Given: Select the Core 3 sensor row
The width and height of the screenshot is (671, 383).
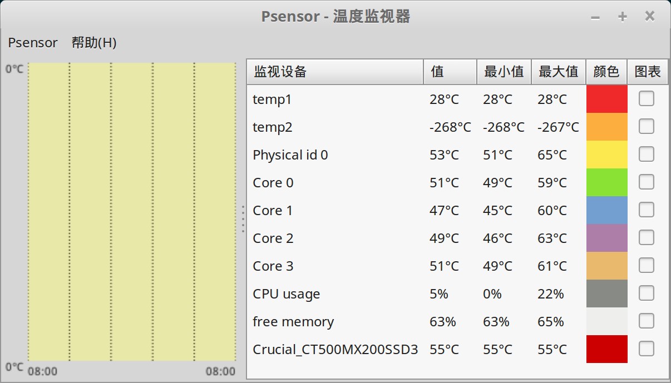Looking at the screenshot, I should (x=334, y=266).
